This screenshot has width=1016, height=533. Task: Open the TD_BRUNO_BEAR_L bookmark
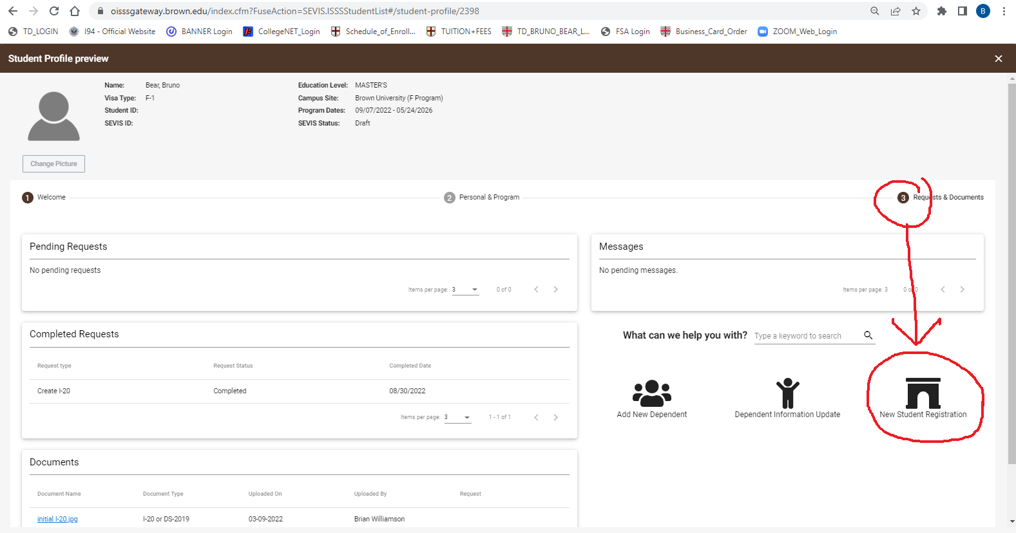(x=546, y=32)
